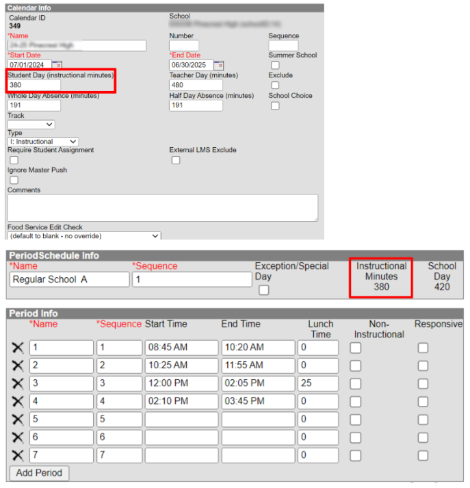
Task: Toggle Non-Instructional for period 3
Action: tap(356, 383)
